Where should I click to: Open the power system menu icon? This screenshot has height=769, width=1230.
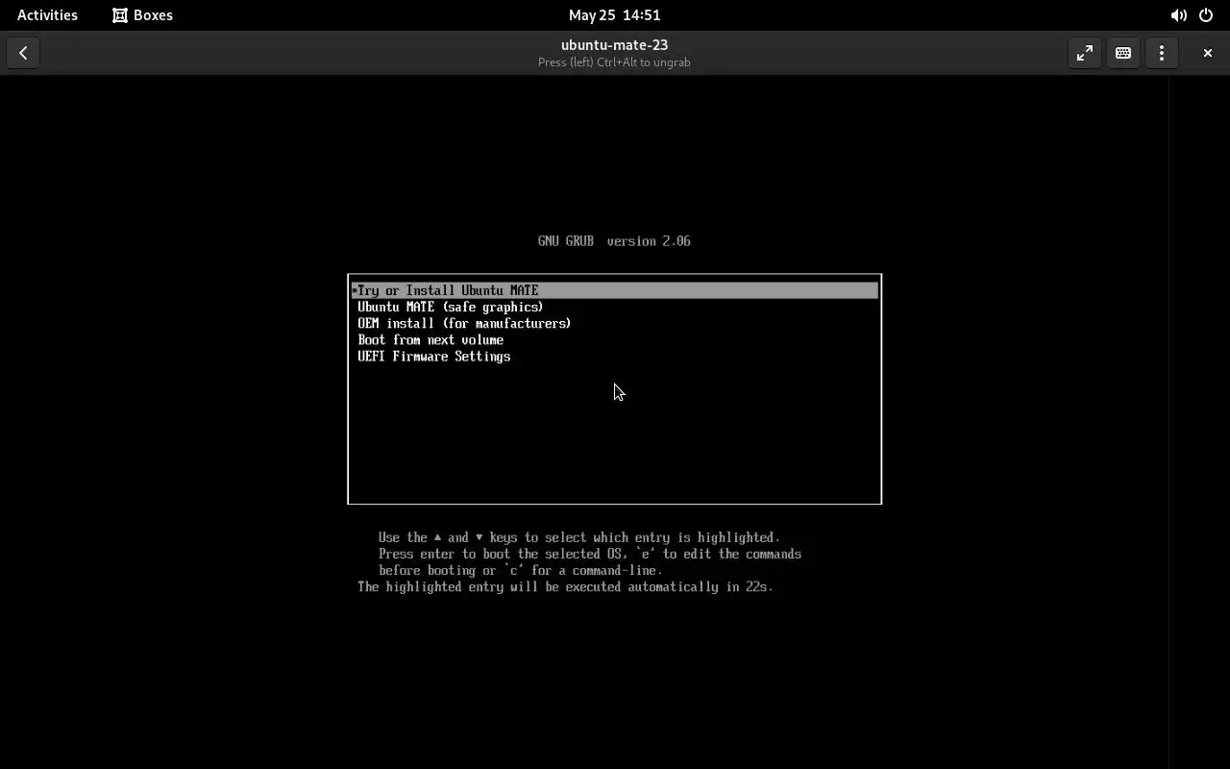pos(1206,15)
